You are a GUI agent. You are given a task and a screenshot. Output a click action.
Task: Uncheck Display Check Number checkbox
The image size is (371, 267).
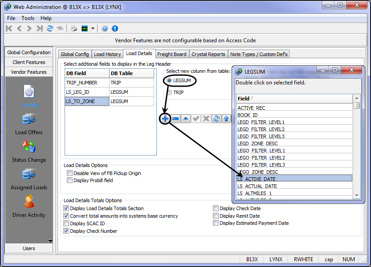click(x=66, y=231)
